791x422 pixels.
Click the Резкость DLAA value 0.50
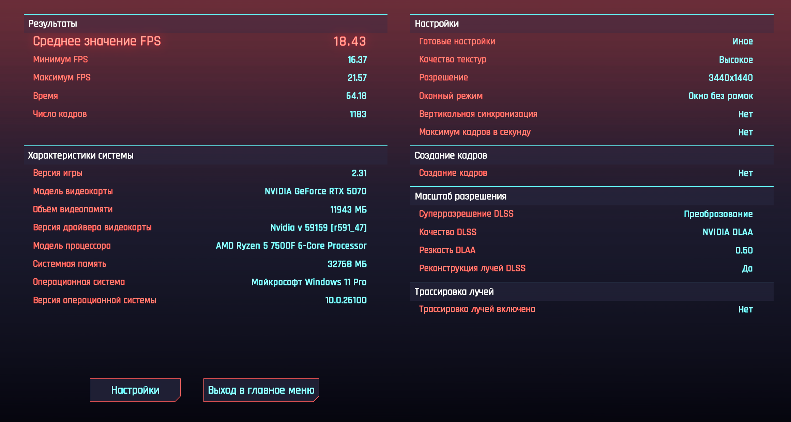pyautogui.click(x=744, y=250)
